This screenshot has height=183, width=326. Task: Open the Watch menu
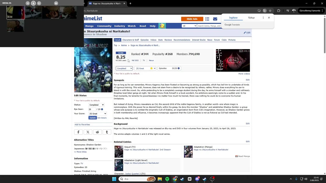click(132, 26)
